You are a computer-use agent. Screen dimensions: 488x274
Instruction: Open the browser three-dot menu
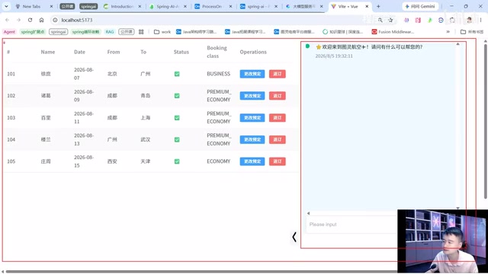480,20
